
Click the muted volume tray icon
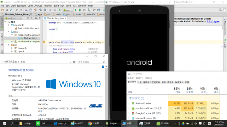click(196, 124)
